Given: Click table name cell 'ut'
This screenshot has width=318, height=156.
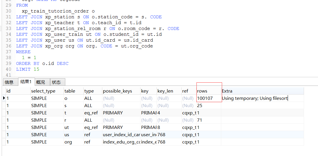Looking at the screenshot, I should 73,127.
